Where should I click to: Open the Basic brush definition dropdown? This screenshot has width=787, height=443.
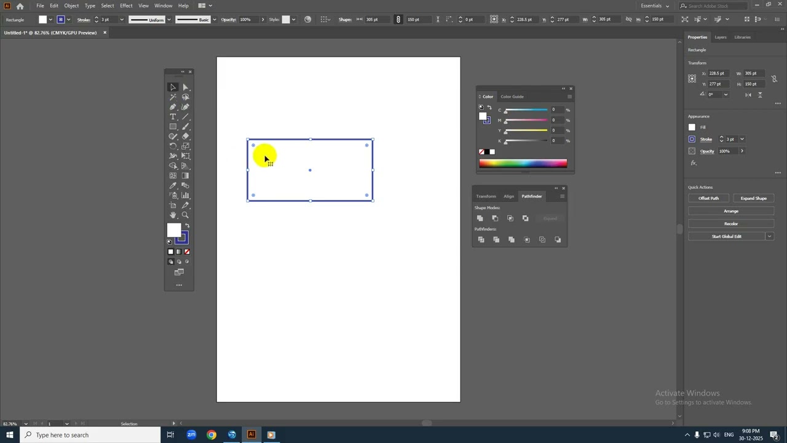(214, 20)
